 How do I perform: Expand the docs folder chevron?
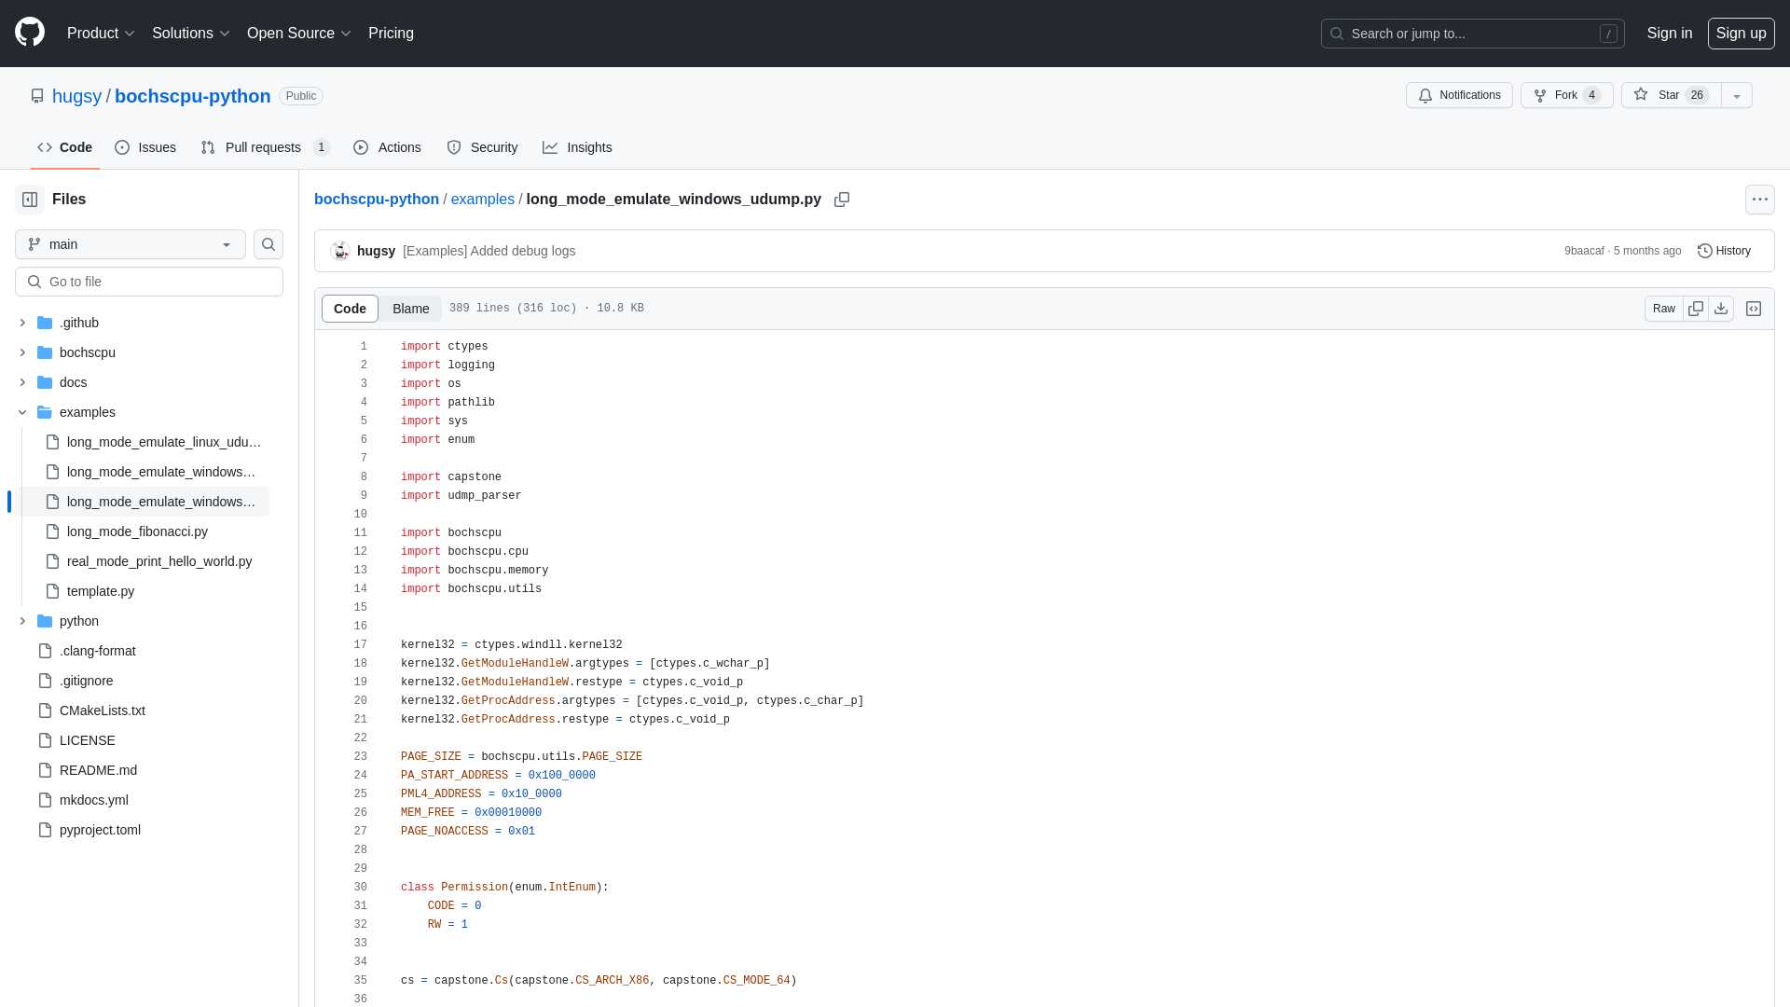[22, 382]
